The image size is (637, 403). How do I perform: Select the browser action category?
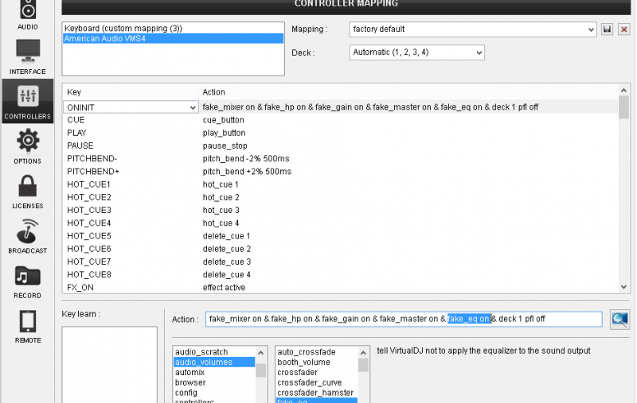tap(190, 382)
